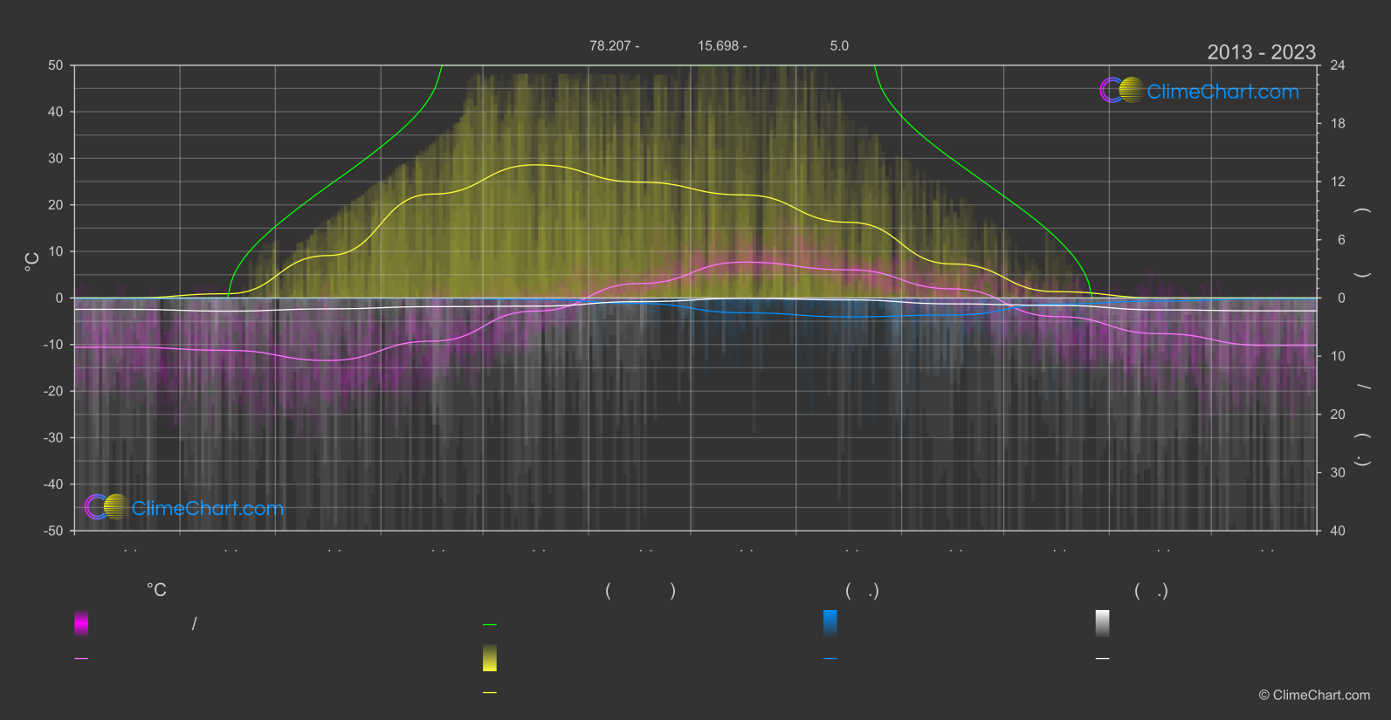The width and height of the screenshot is (1391, 720).
Task: Select the white gradient legend swatch
Action: [x=1103, y=623]
